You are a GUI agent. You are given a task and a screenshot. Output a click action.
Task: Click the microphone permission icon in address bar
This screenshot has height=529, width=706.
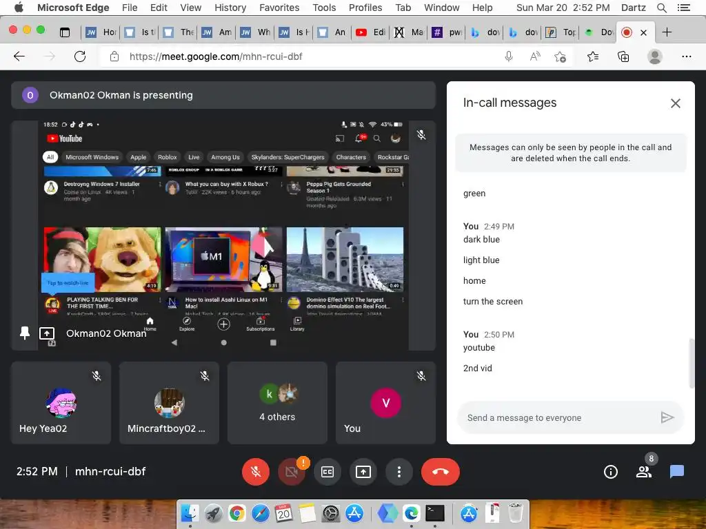click(509, 56)
